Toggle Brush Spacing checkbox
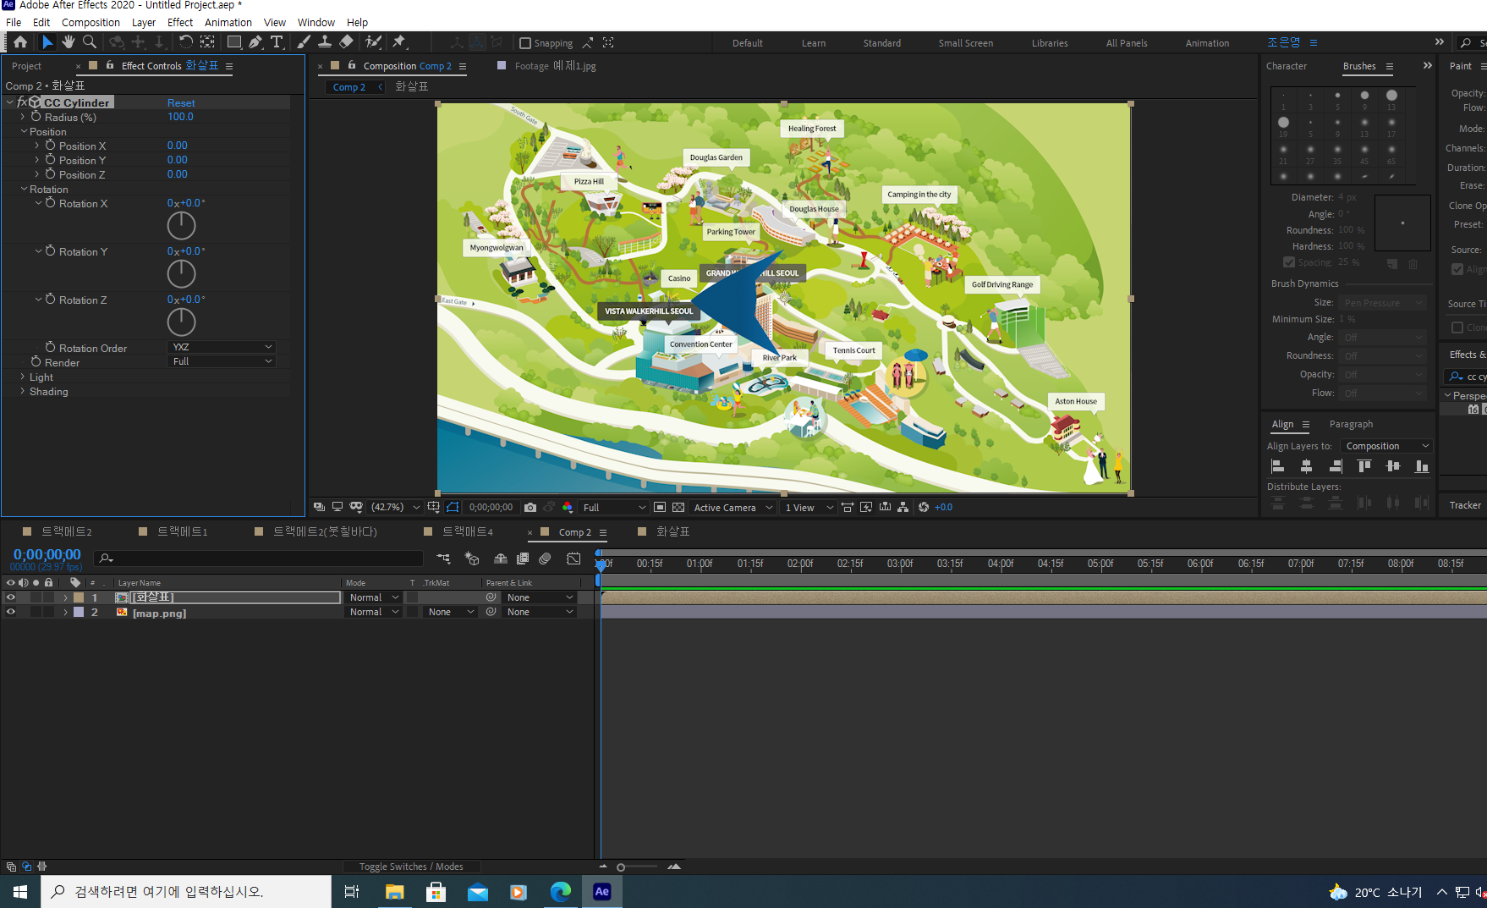 pos(1289,262)
